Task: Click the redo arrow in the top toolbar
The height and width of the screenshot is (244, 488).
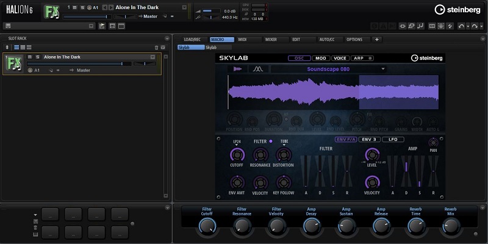Action: pyautogui.click(x=474, y=26)
